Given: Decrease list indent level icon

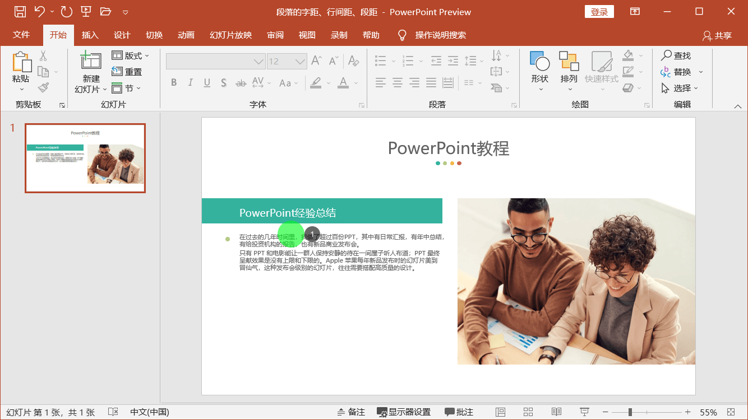Looking at the screenshot, I should (436, 60).
